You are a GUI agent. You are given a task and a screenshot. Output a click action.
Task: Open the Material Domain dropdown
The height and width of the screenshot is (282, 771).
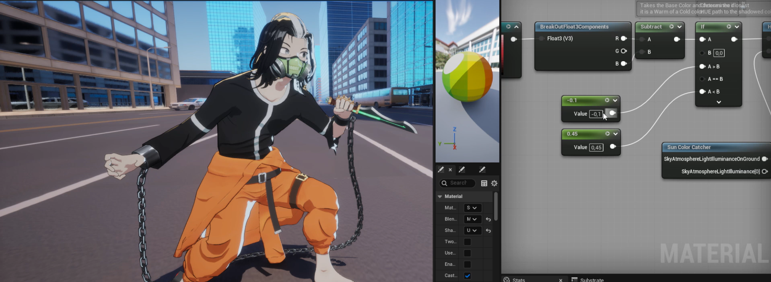pyautogui.click(x=472, y=208)
